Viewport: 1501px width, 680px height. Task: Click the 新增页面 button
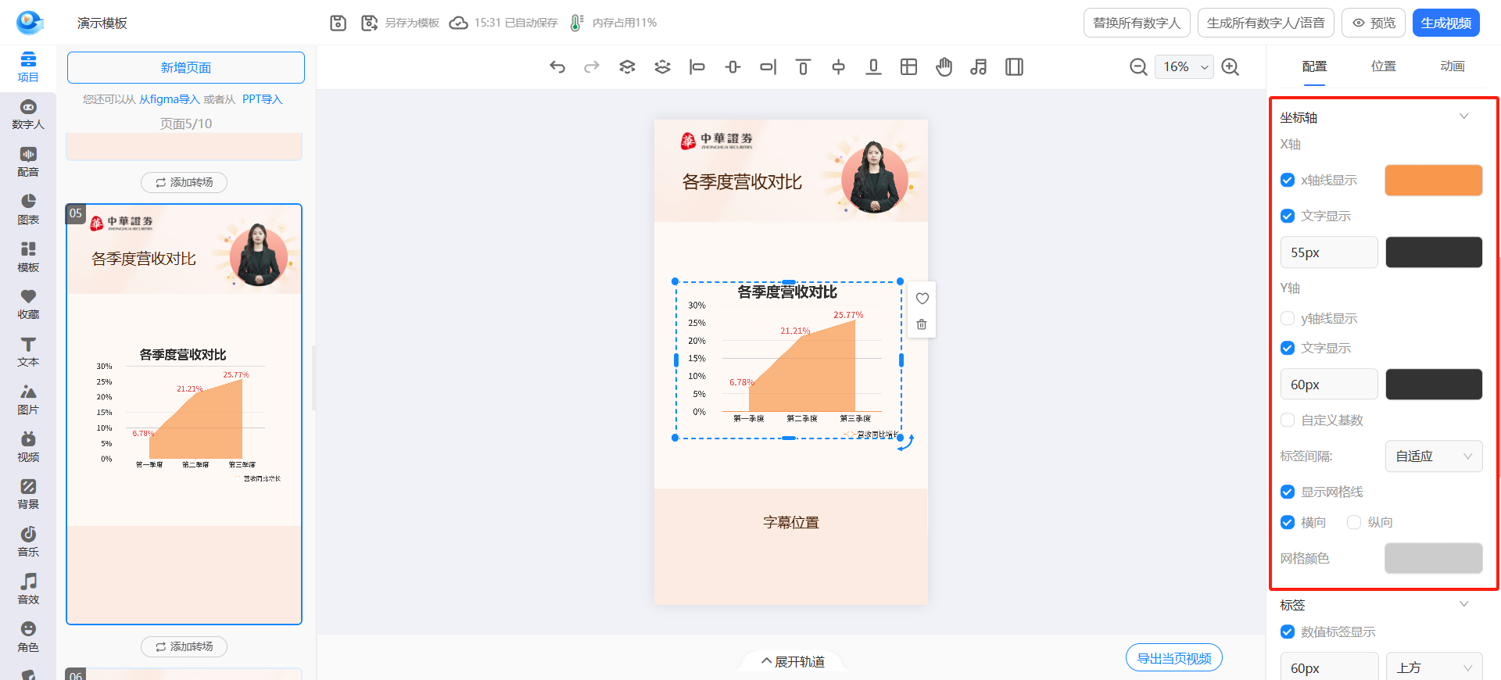point(186,68)
